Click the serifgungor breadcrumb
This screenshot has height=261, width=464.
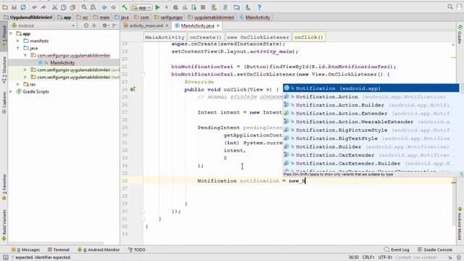tap(168, 17)
